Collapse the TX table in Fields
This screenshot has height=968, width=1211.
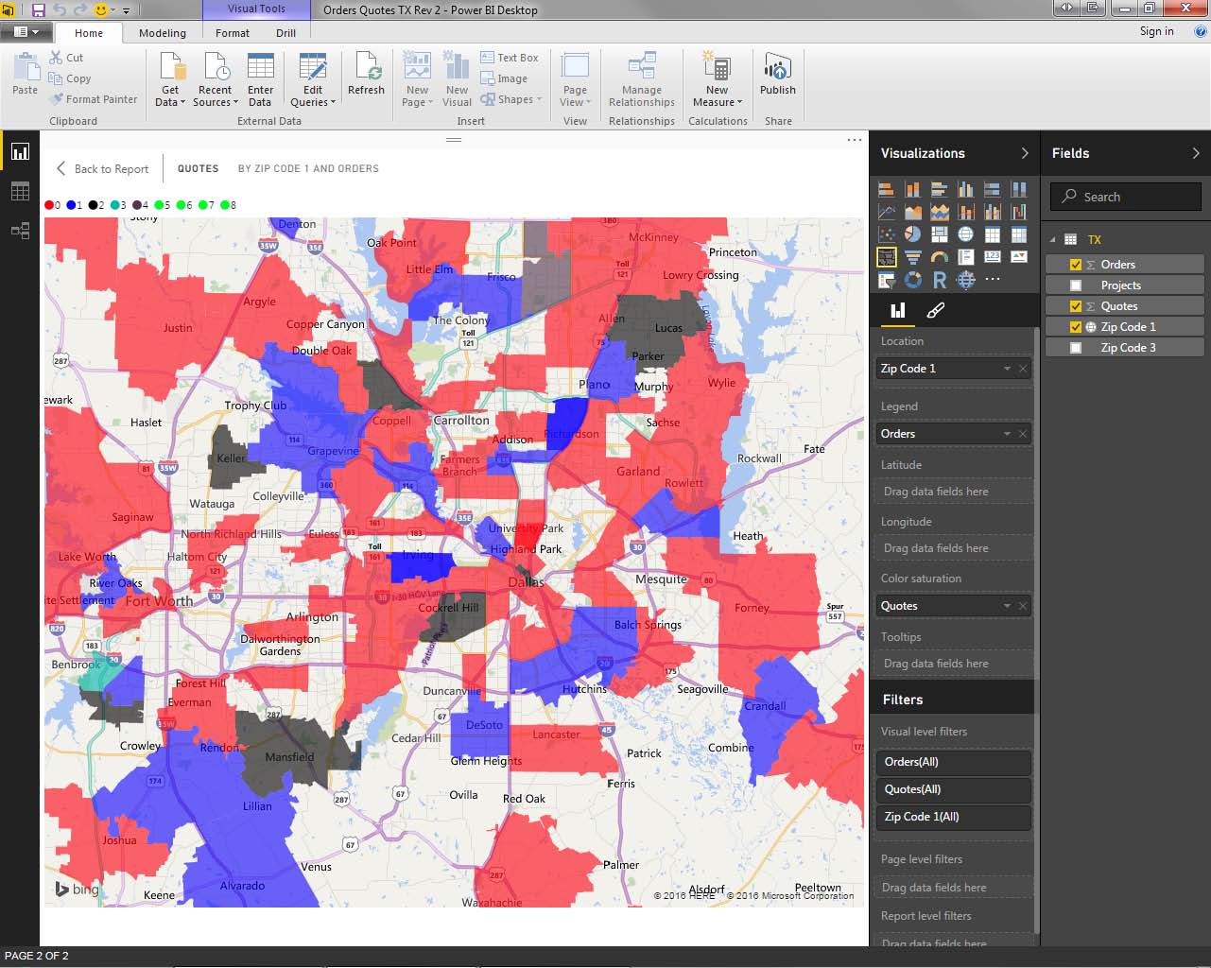[x=1052, y=240]
